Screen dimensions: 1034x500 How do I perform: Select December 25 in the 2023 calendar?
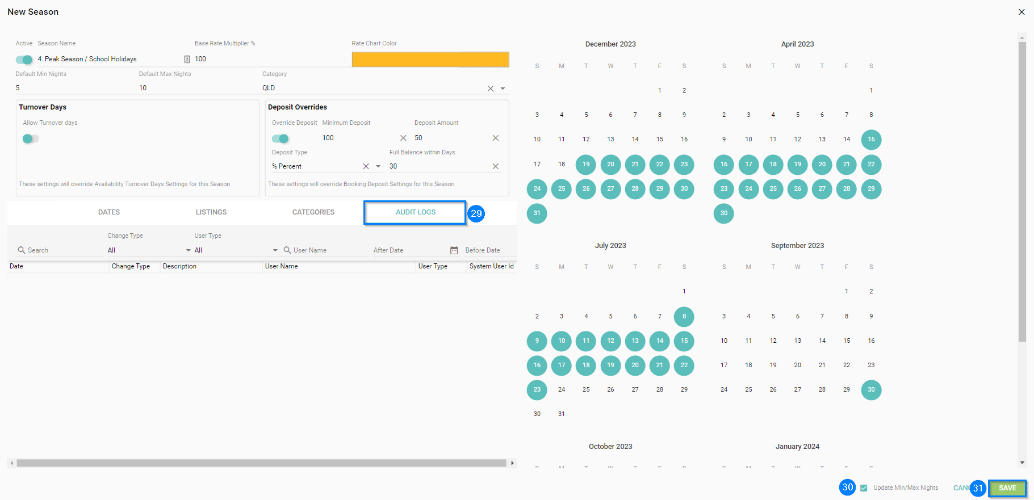pyautogui.click(x=562, y=189)
